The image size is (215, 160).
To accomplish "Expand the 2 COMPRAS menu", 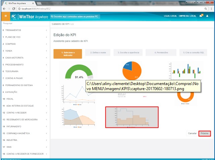I will [x=25, y=44].
